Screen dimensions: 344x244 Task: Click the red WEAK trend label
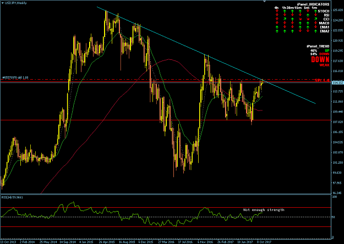tap(324, 65)
